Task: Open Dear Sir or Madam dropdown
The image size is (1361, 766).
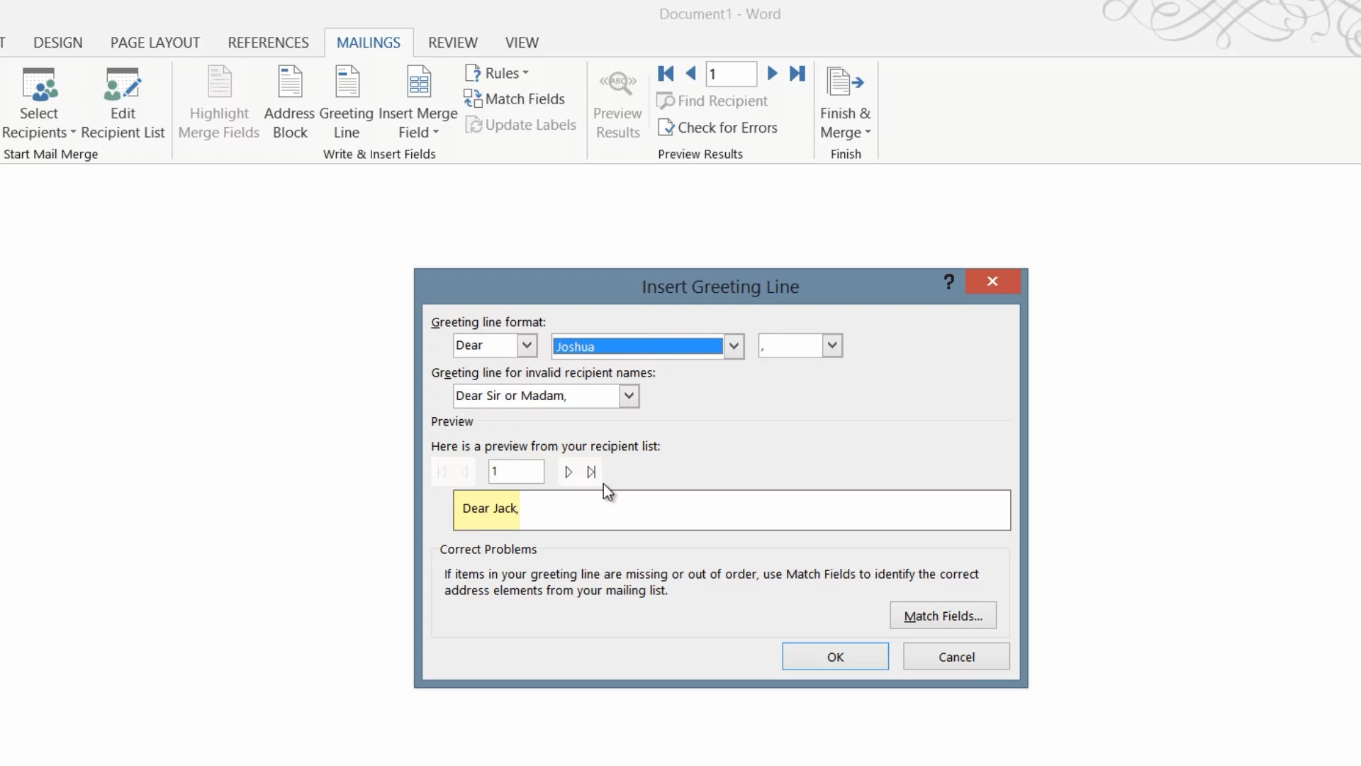Action: (629, 396)
